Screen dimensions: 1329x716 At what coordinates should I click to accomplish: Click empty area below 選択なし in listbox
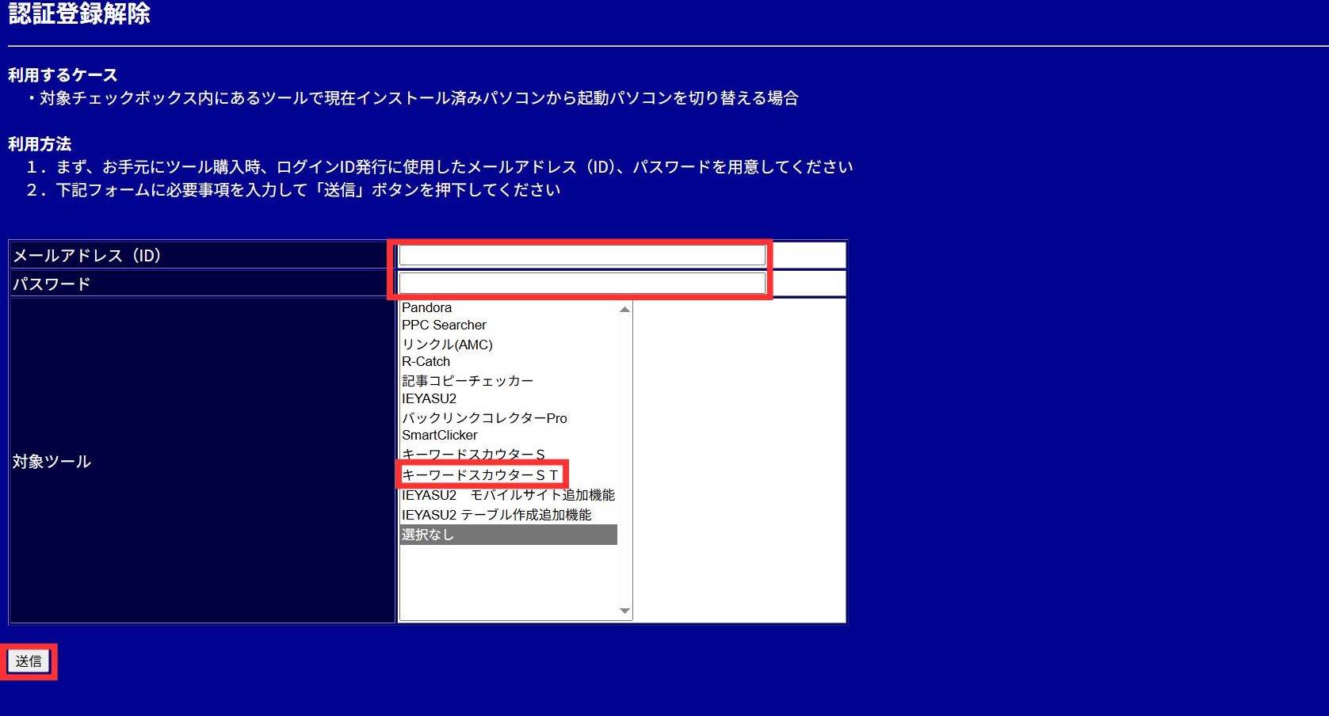[507, 578]
